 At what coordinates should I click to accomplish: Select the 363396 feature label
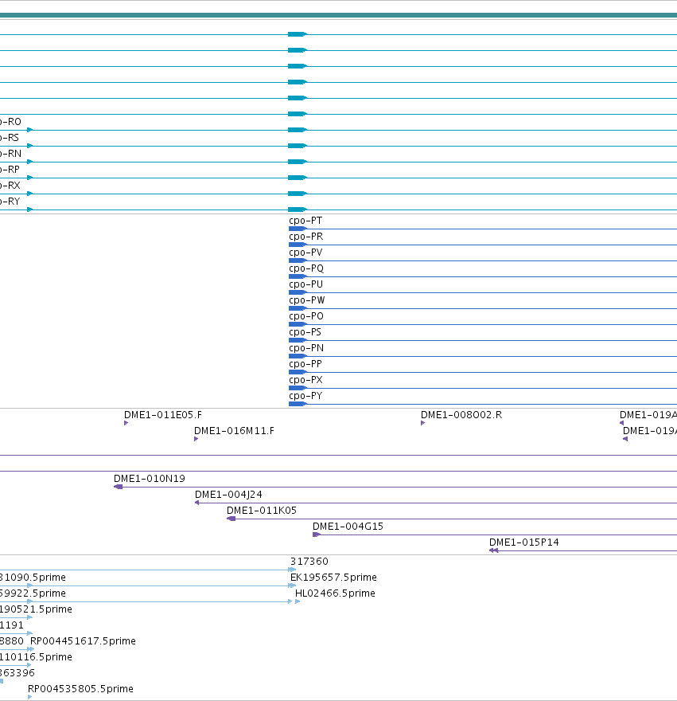tap(17, 673)
